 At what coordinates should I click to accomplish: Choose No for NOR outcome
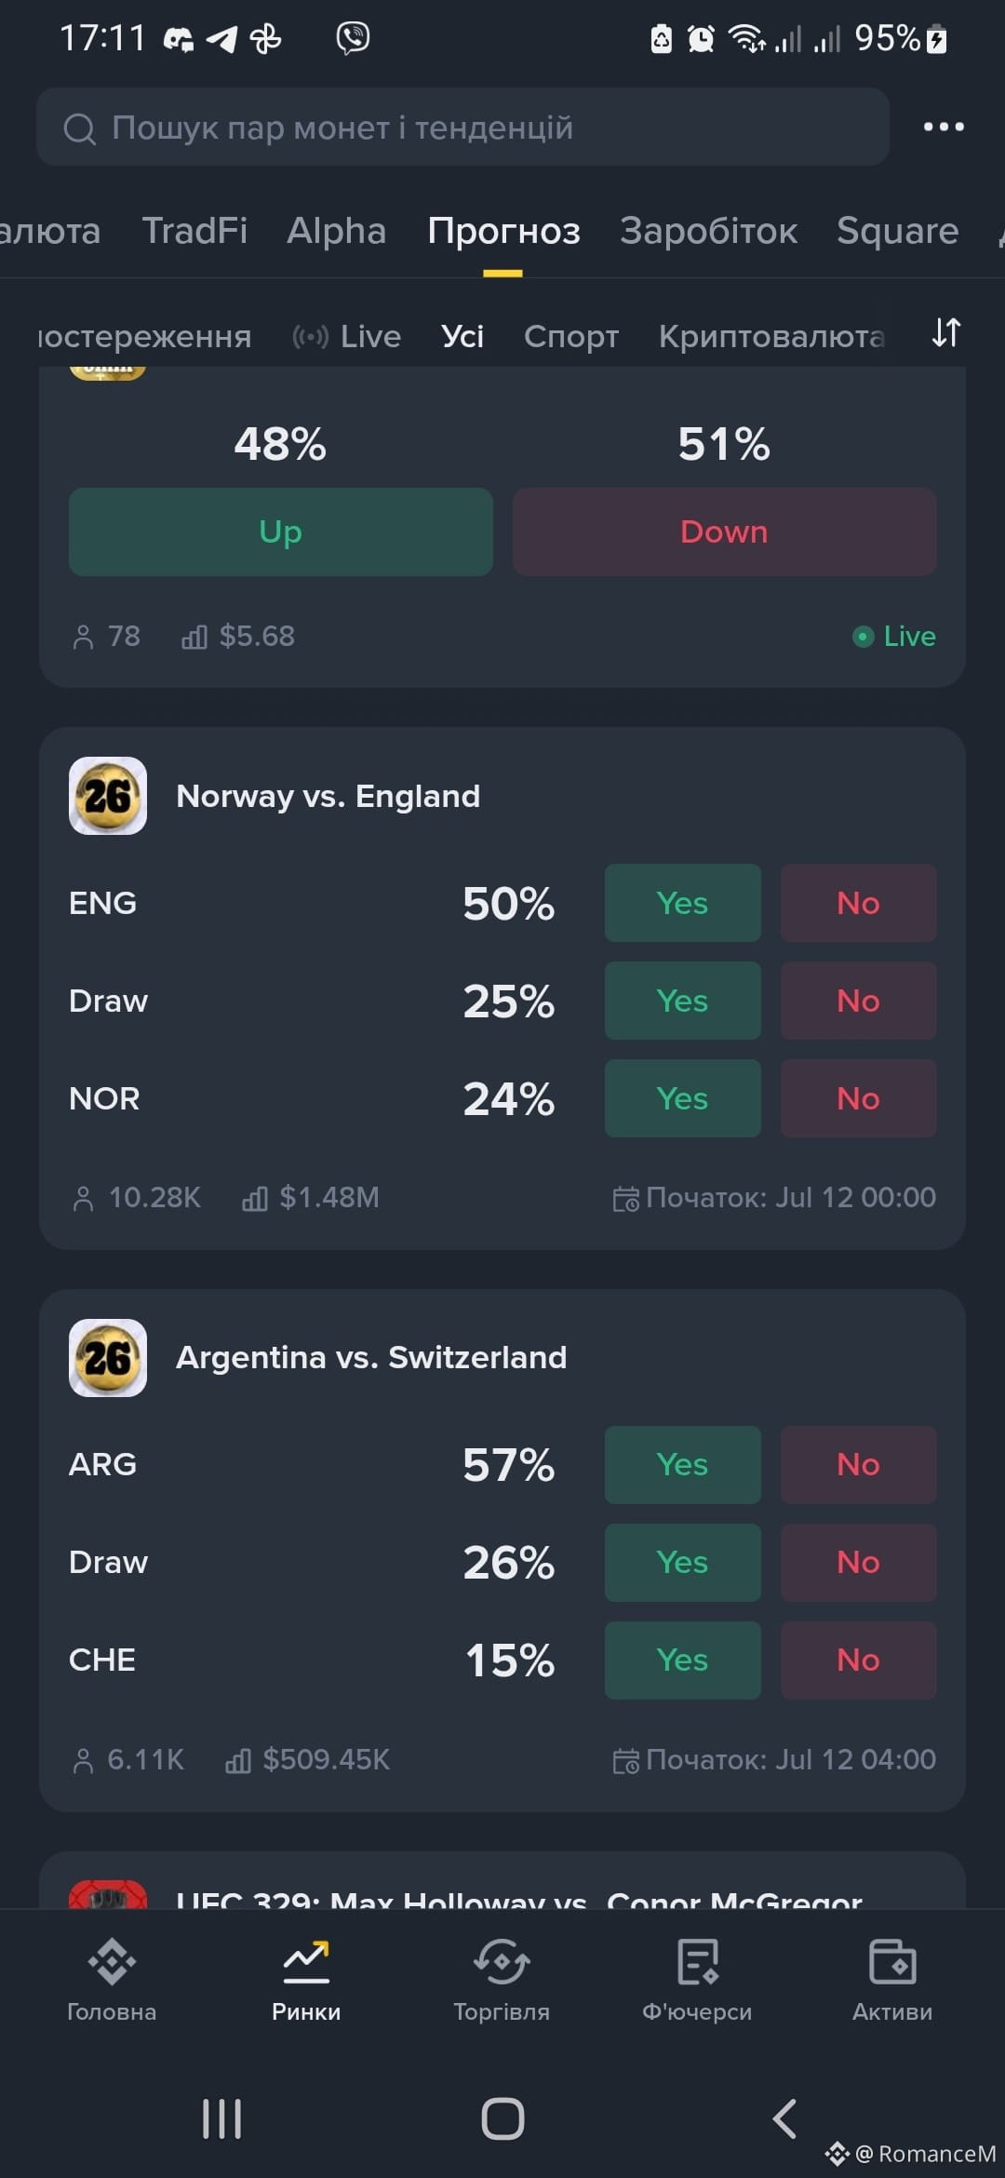pyautogui.click(x=859, y=1098)
